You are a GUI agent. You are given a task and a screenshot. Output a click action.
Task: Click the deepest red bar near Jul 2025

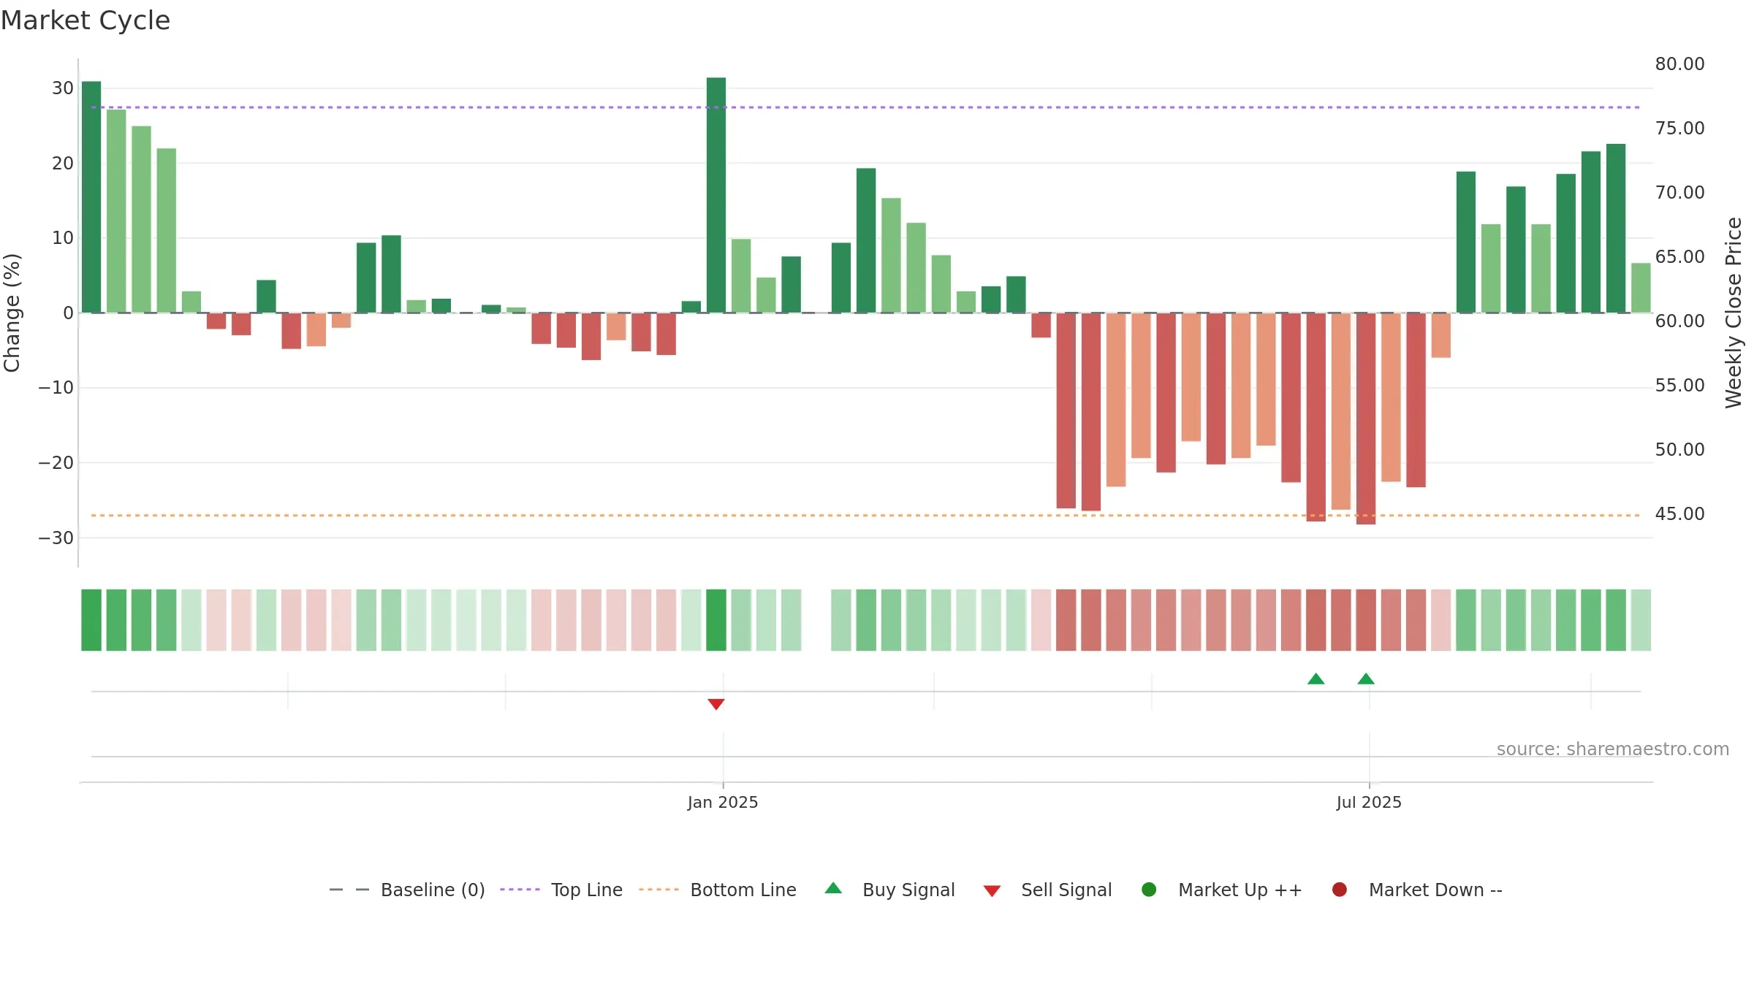coord(1366,419)
